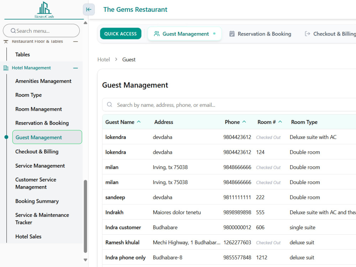Select guest Indra phone only row
356x267 pixels.
[229, 257]
